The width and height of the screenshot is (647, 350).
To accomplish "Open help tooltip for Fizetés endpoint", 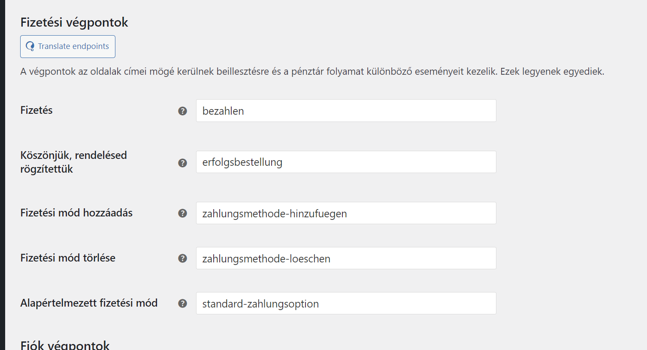I will tap(183, 111).
